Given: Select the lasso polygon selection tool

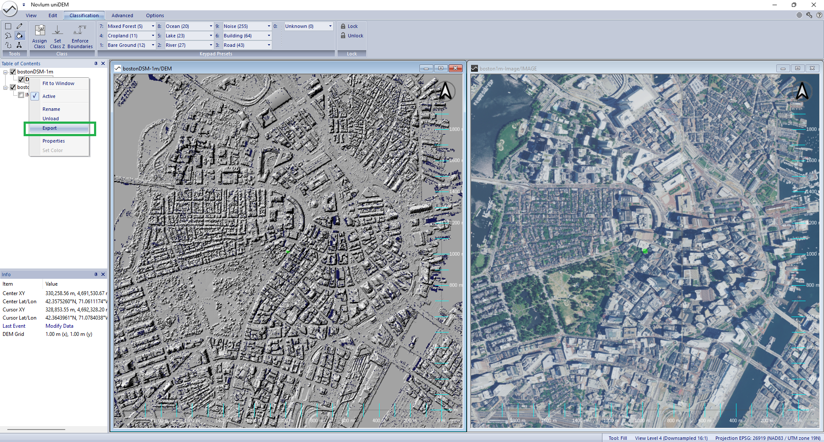Looking at the screenshot, I should point(8,36).
